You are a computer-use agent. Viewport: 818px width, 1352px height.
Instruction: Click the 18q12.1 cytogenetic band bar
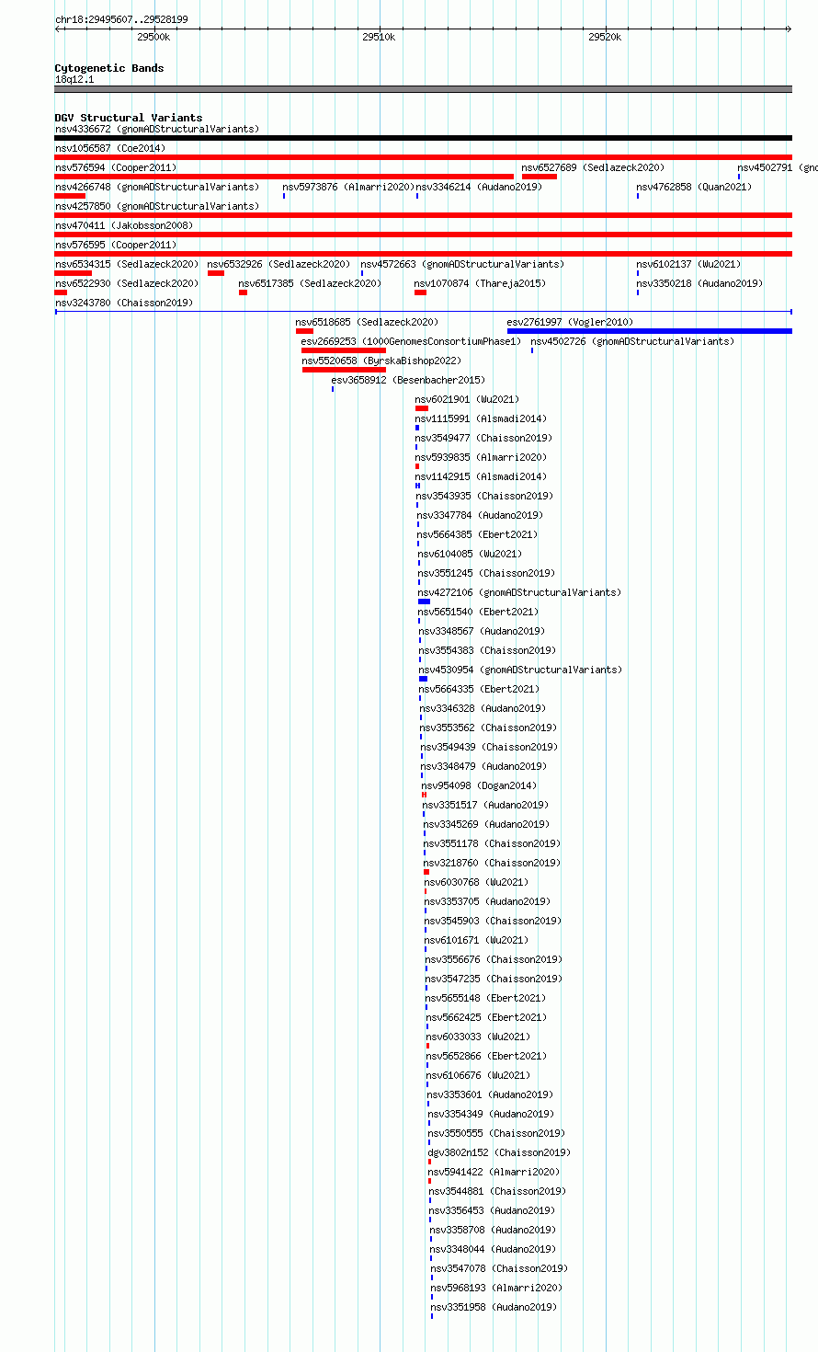(x=423, y=89)
